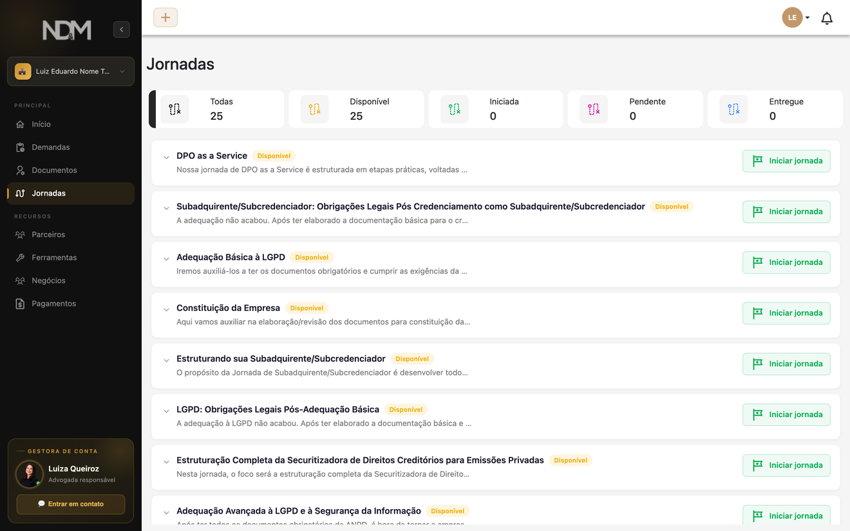This screenshot has width=850, height=531.
Task: Click the Adequação Básica à LGPD title
Action: coord(231,257)
